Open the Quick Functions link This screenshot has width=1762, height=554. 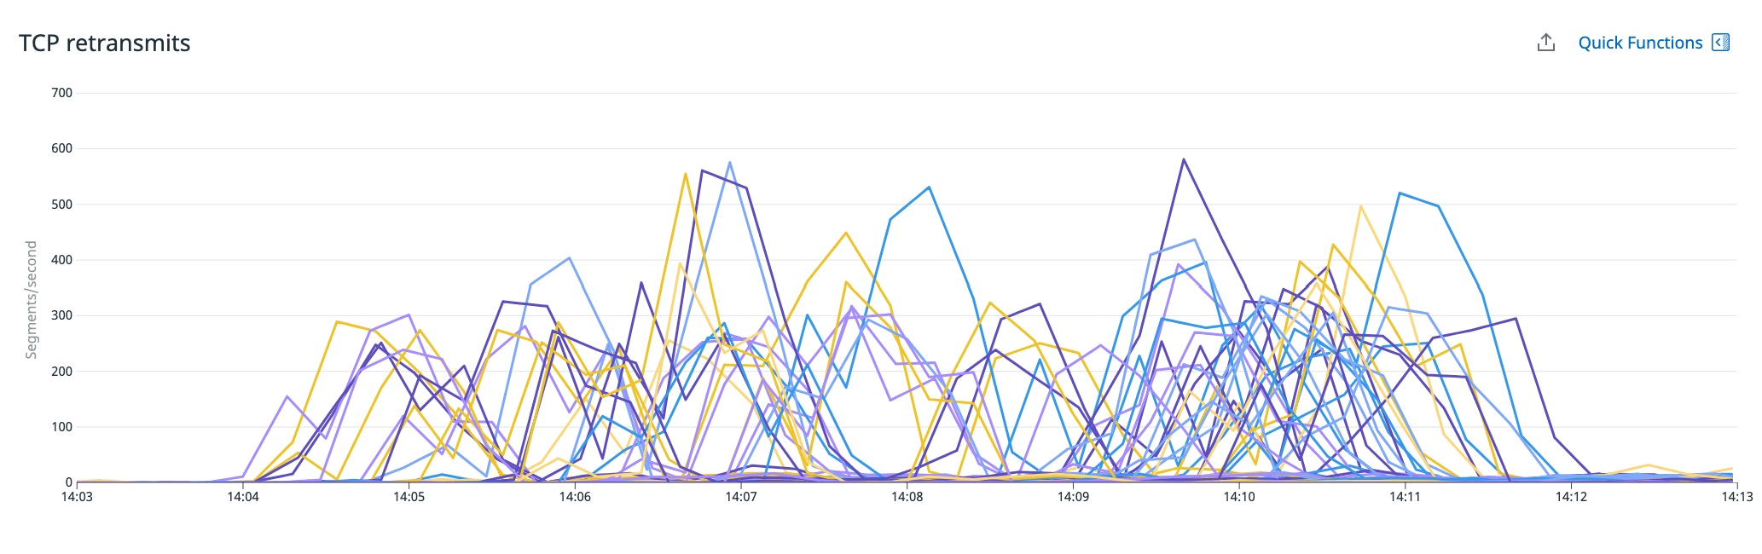pyautogui.click(x=1639, y=43)
